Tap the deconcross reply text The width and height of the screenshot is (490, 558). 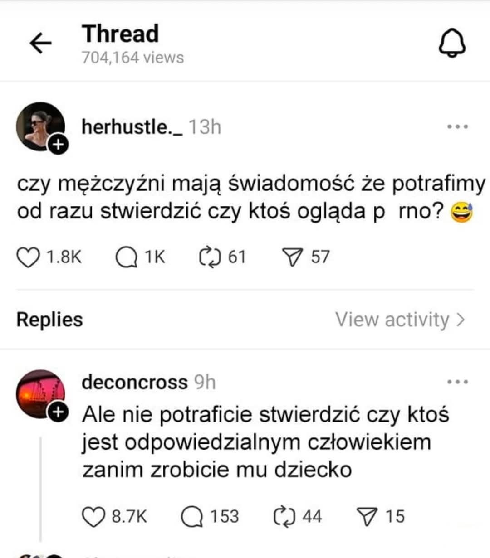pos(256,442)
